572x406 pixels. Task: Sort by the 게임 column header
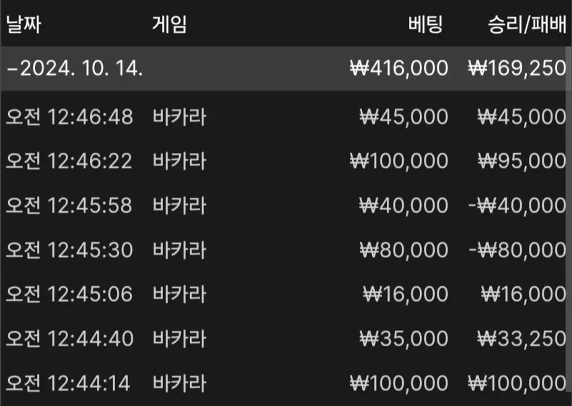click(170, 24)
